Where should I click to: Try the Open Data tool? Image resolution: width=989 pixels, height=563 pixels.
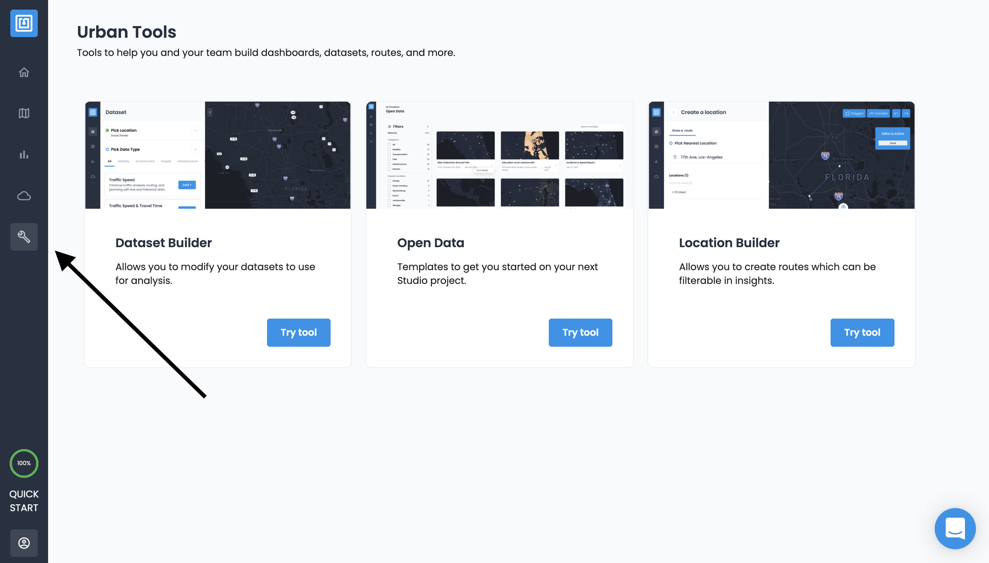[x=580, y=333]
